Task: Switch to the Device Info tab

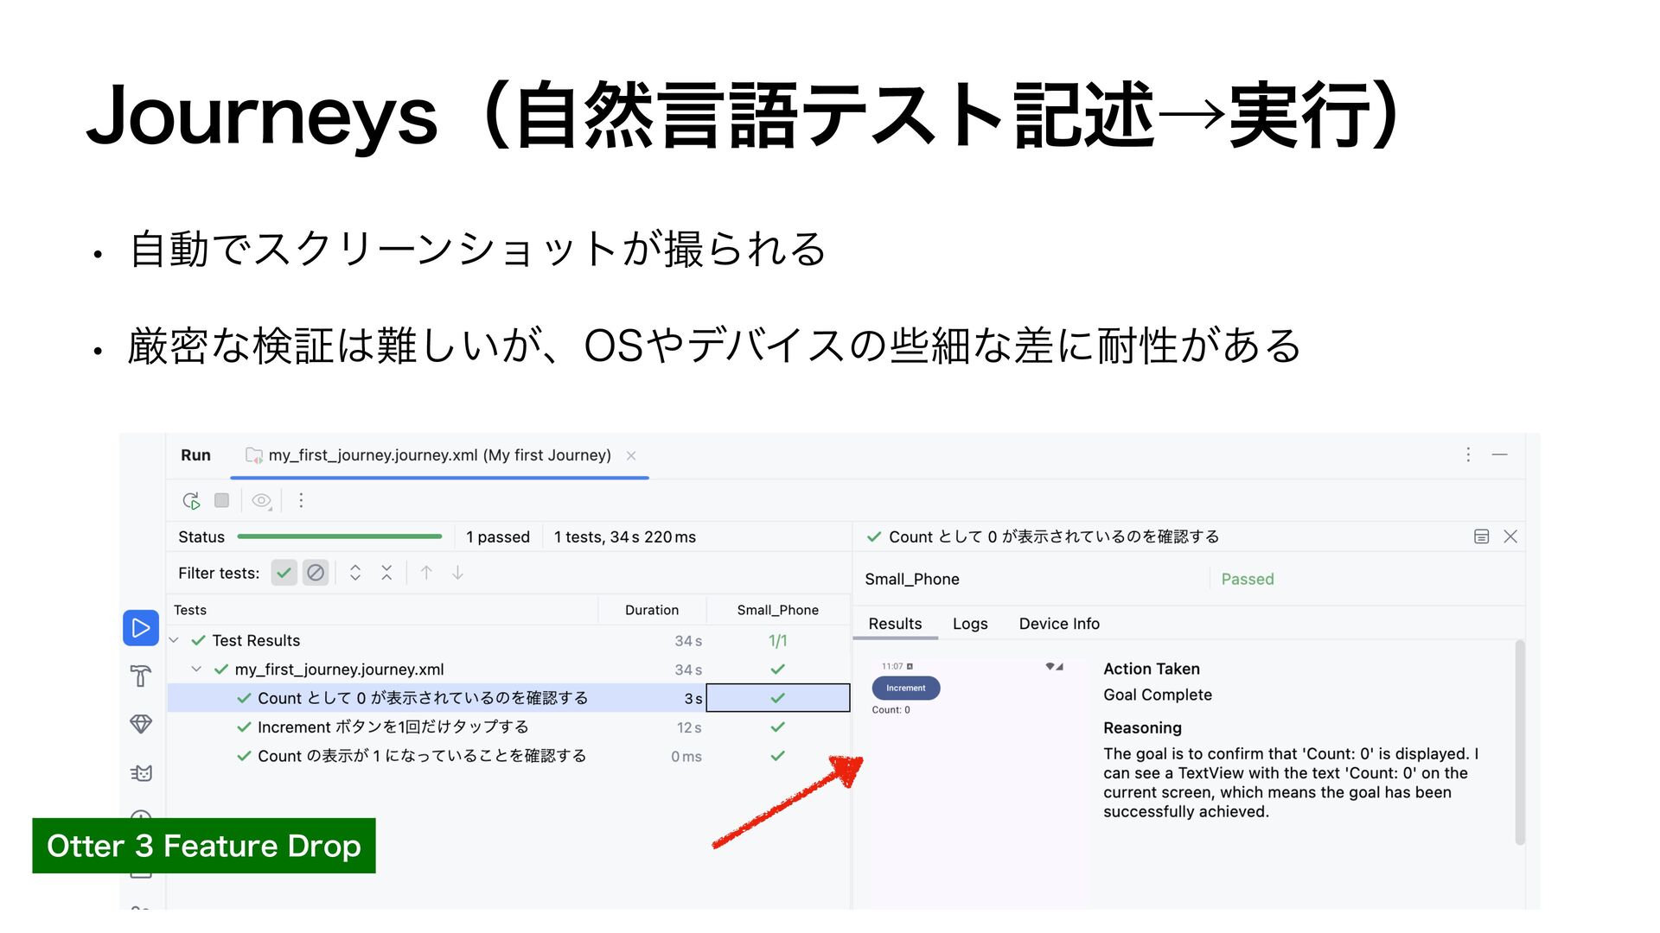Action: (x=1058, y=624)
